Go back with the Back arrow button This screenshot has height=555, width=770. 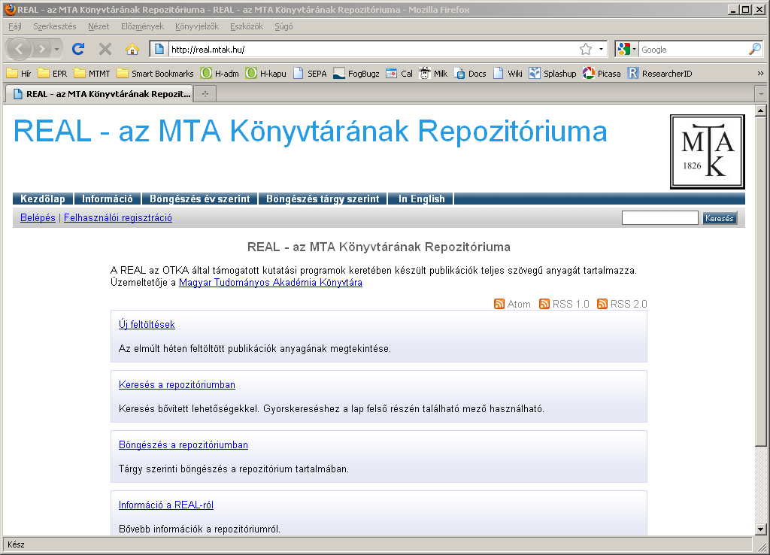[x=19, y=49]
